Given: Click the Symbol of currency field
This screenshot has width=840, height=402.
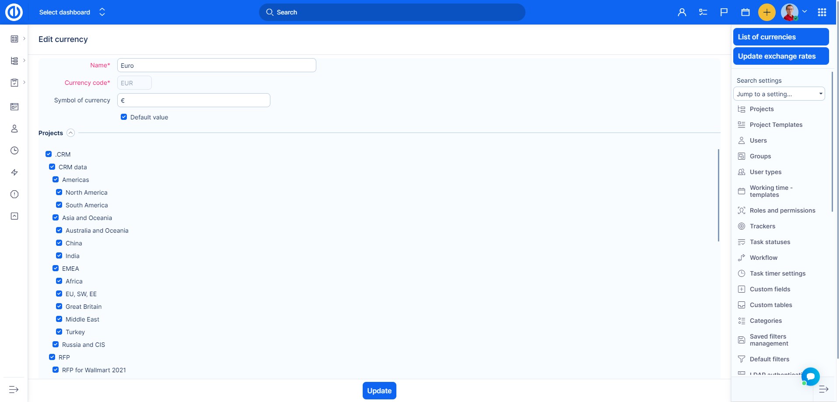Looking at the screenshot, I should pos(193,100).
